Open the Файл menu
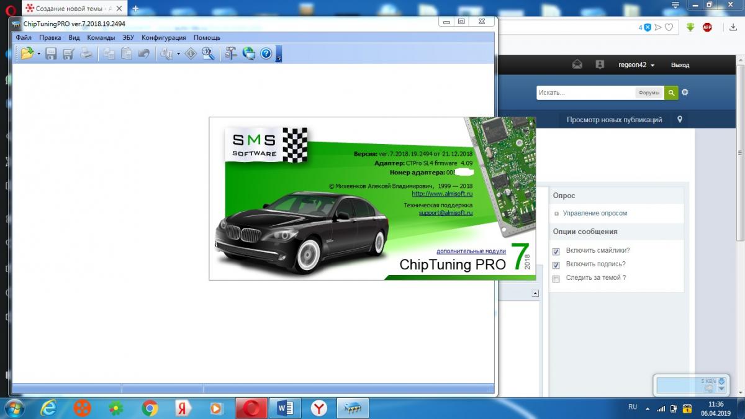 coord(24,37)
